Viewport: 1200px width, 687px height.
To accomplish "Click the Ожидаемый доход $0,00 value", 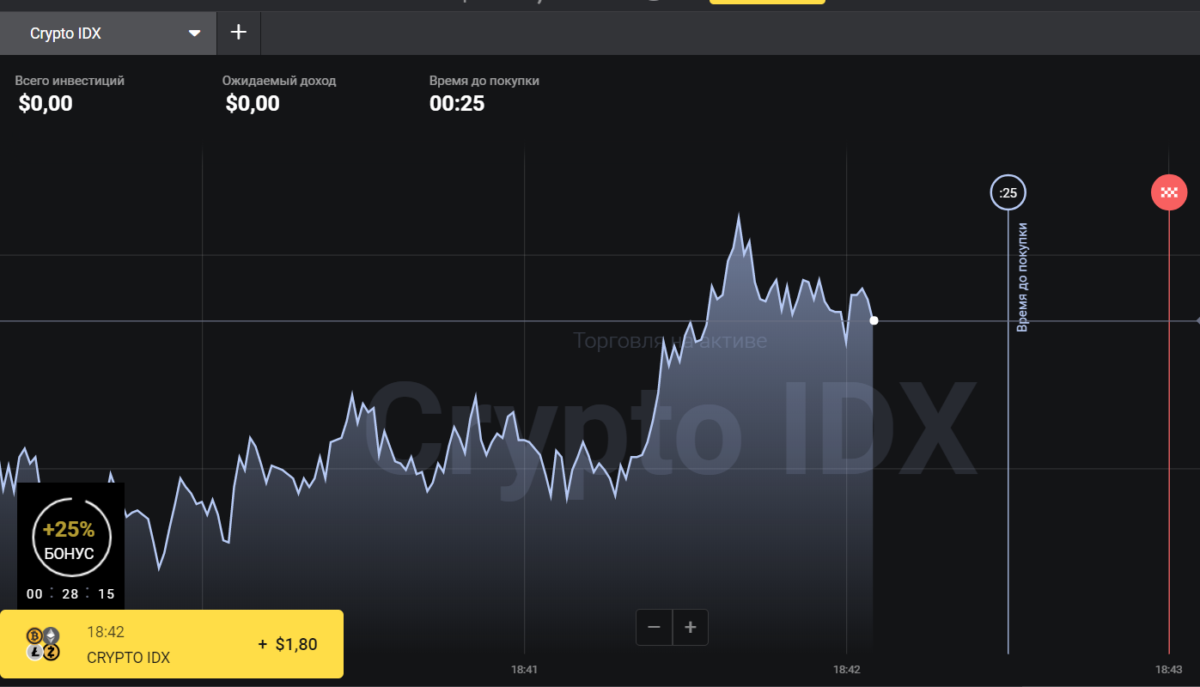I will (x=253, y=104).
